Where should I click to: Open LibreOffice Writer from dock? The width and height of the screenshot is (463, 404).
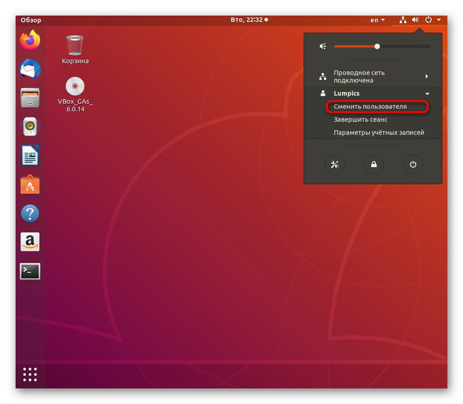(30, 155)
